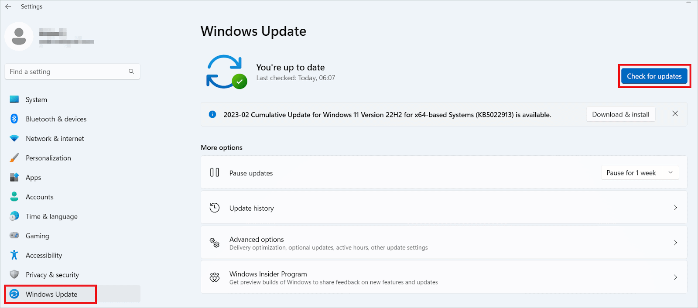The height and width of the screenshot is (308, 698).
Task: Open System settings
Action: coord(72,99)
